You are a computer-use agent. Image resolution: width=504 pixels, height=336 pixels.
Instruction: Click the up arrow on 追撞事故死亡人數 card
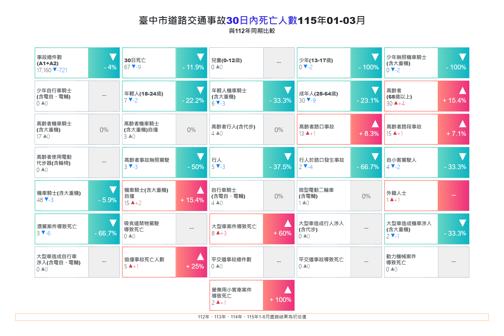coord(200,257)
